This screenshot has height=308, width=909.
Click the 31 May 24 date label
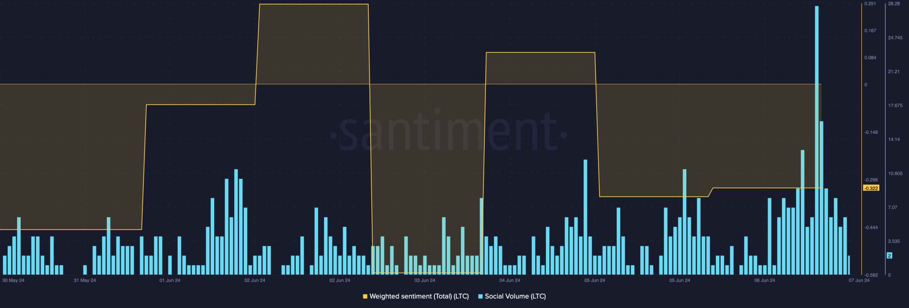tap(85, 280)
